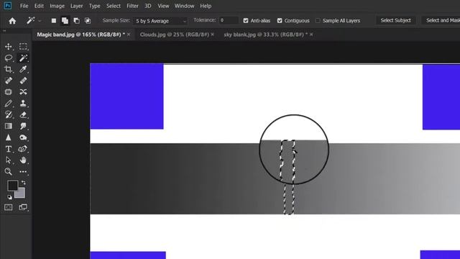The image size is (460, 259).
Task: Select the Eyedropper tool
Action: coord(23,69)
